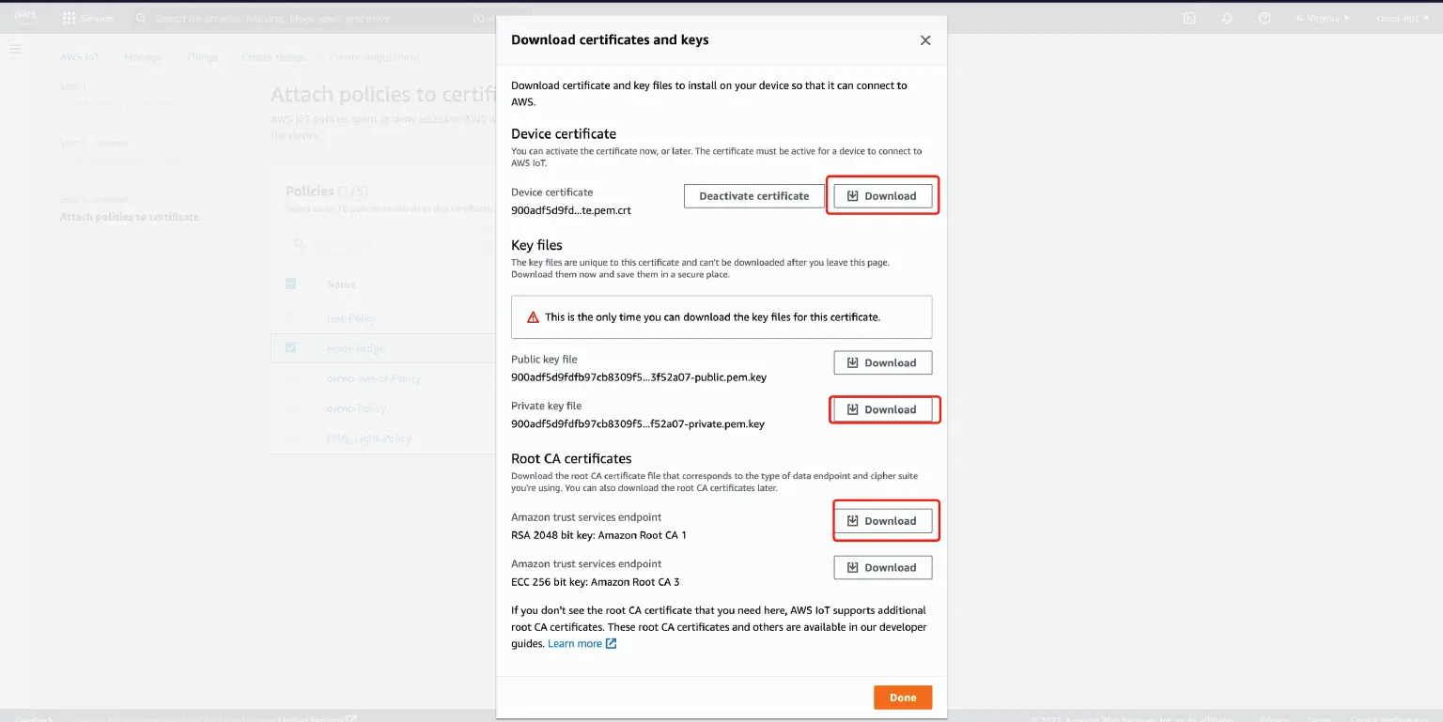Download the private key file
1443x722 pixels.
882,409
